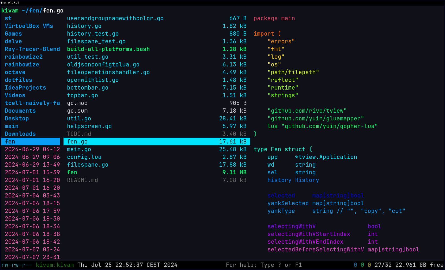Click the date 'Thu Jul 25 22:52:37 CEST 2024'
Screen dimensions: 445x270
point(127,265)
